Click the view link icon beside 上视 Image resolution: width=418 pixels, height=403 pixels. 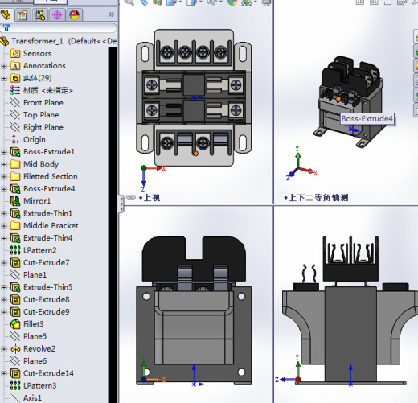[131, 198]
